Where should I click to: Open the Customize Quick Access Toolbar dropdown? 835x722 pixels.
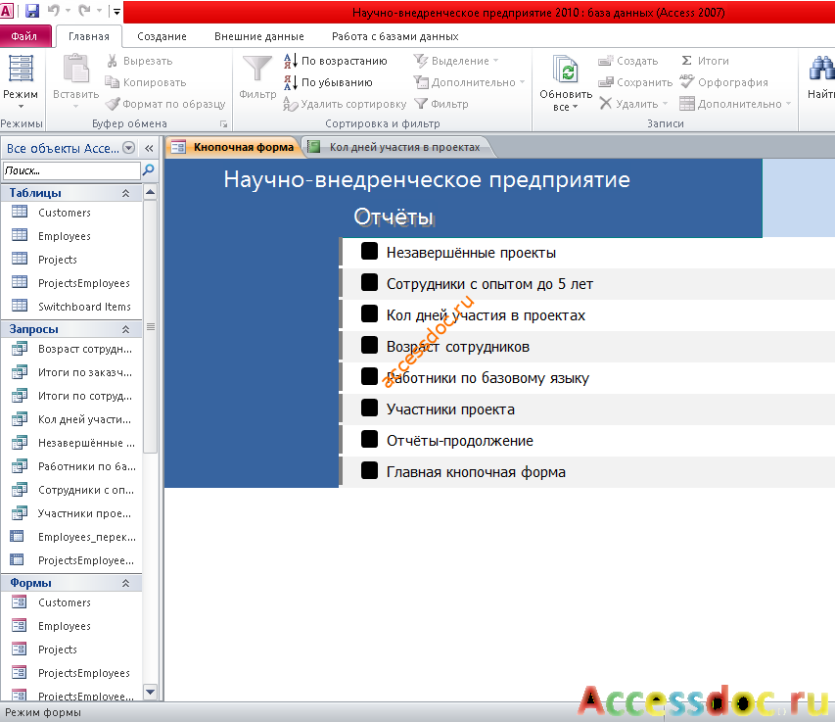pos(116,11)
